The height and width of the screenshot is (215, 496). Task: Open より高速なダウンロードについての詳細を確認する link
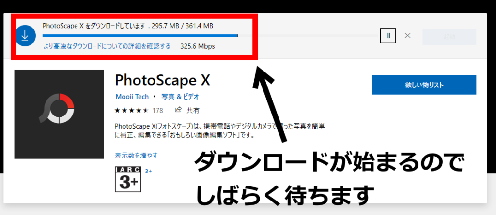(107, 46)
